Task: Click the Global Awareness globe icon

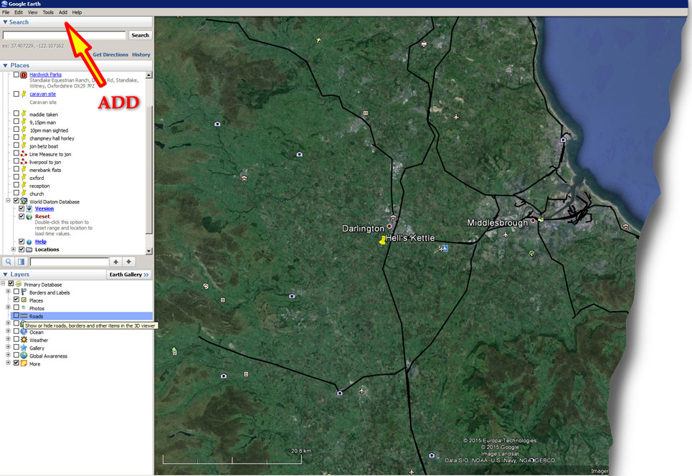Action: (24, 356)
